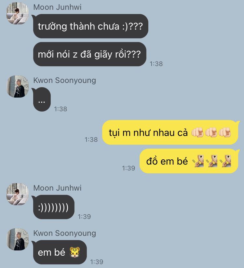This screenshot has width=244, height=268.
Task: Select the ':))))))))' message bubble
Action: [x=54, y=207]
